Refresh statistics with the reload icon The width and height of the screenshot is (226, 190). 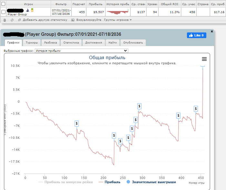tap(12, 20)
